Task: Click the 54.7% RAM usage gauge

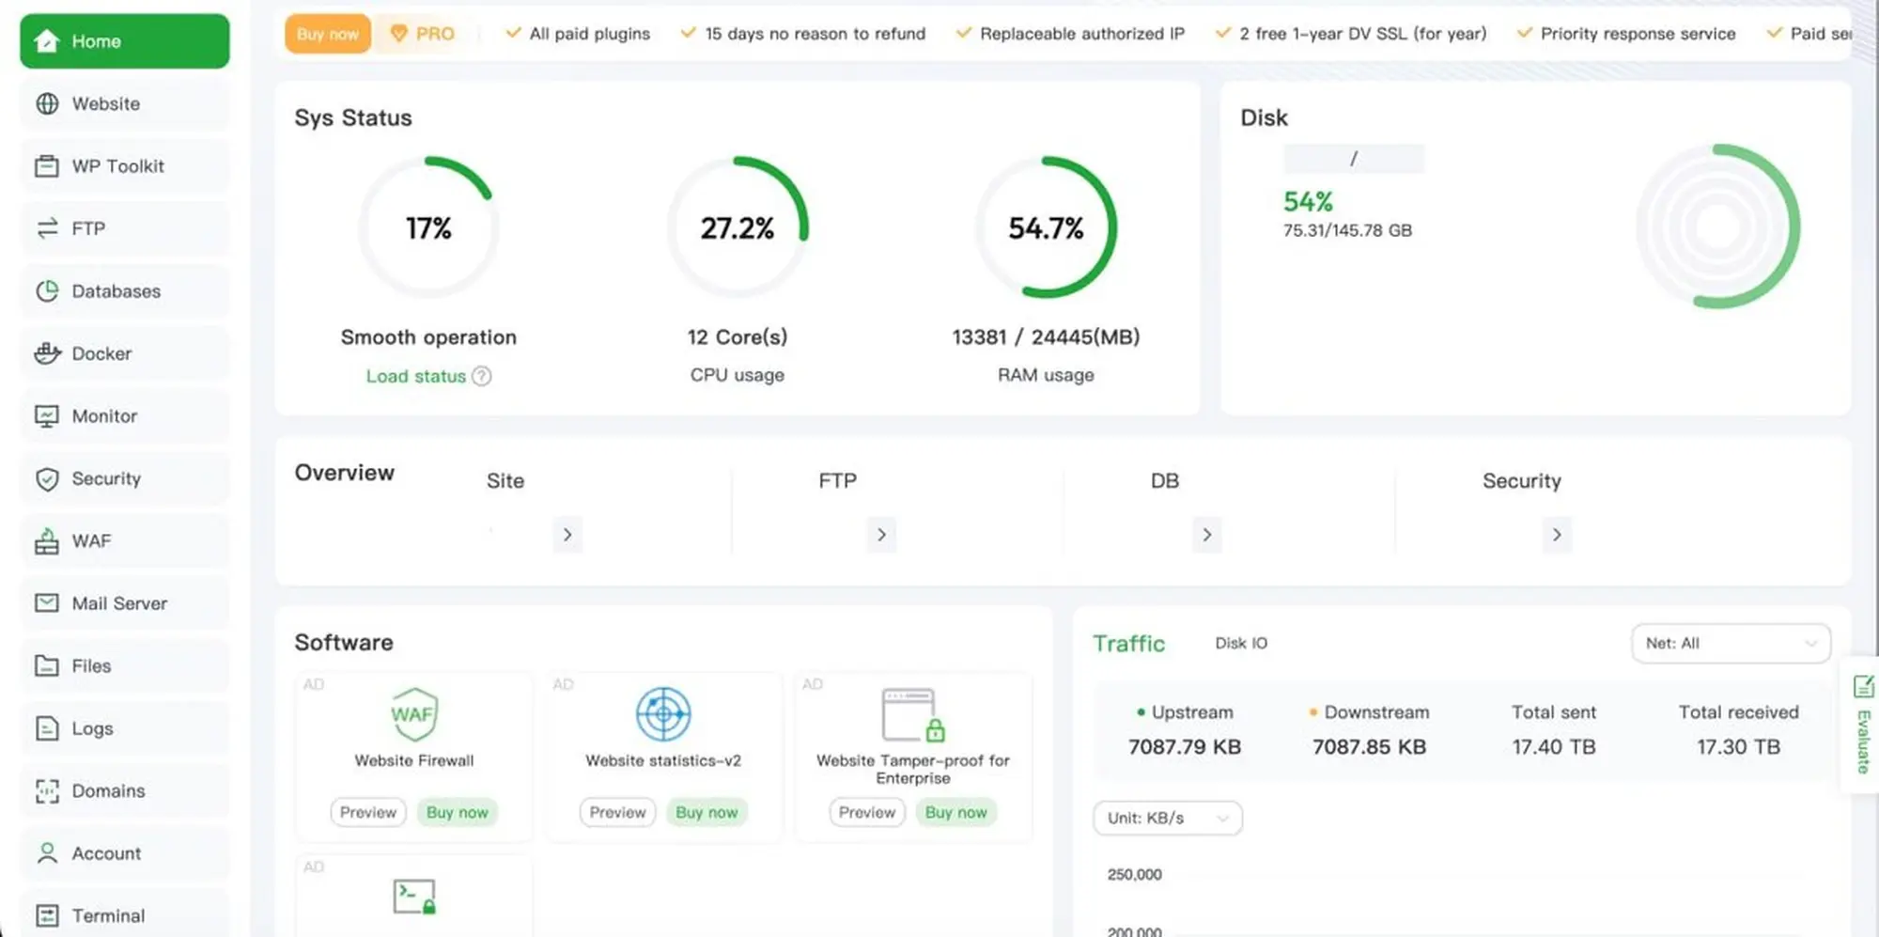Action: point(1046,227)
